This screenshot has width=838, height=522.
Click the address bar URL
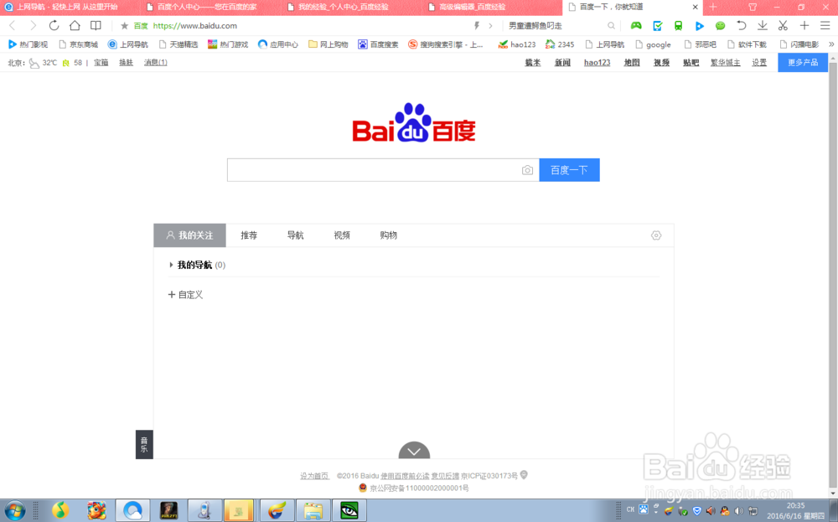[195, 26]
